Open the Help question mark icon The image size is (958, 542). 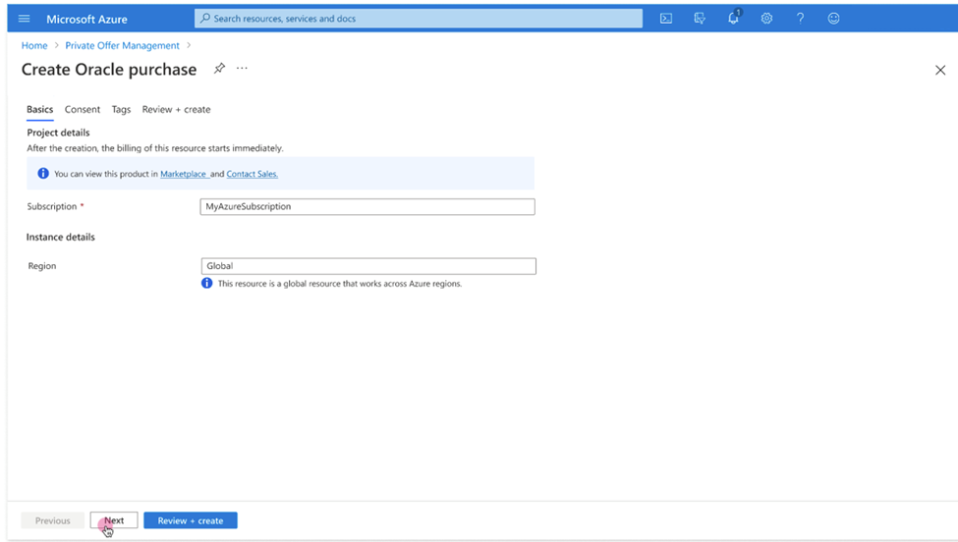click(800, 19)
